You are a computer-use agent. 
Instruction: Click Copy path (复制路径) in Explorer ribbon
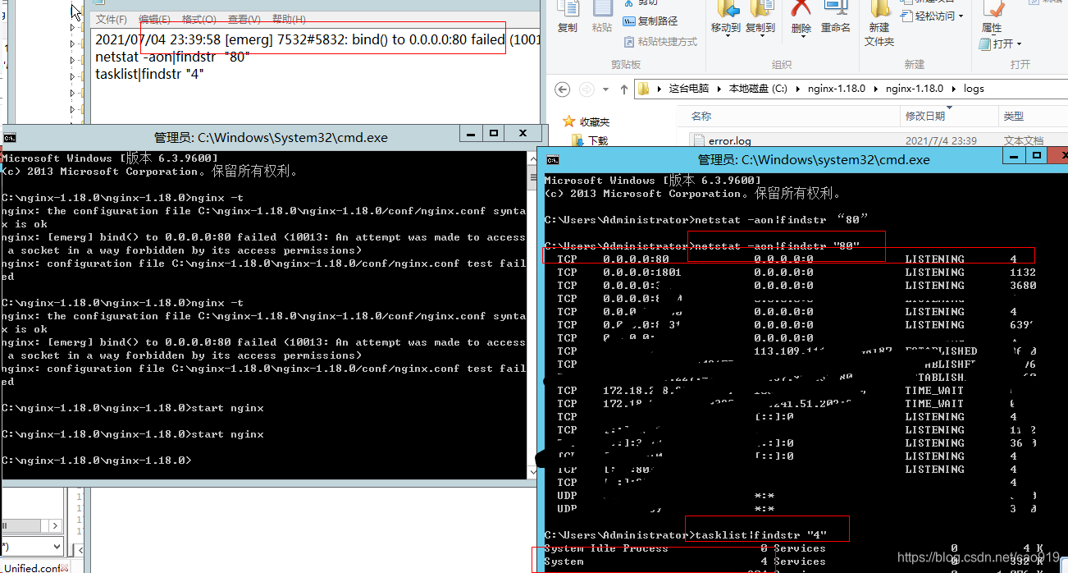tap(650, 21)
